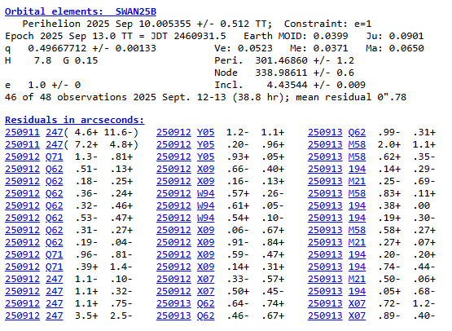Image resolution: width=452 pixels, height=331 pixels.
Task: Open the 247 link beside 3.5+ 2.5-
Action: 55,316
